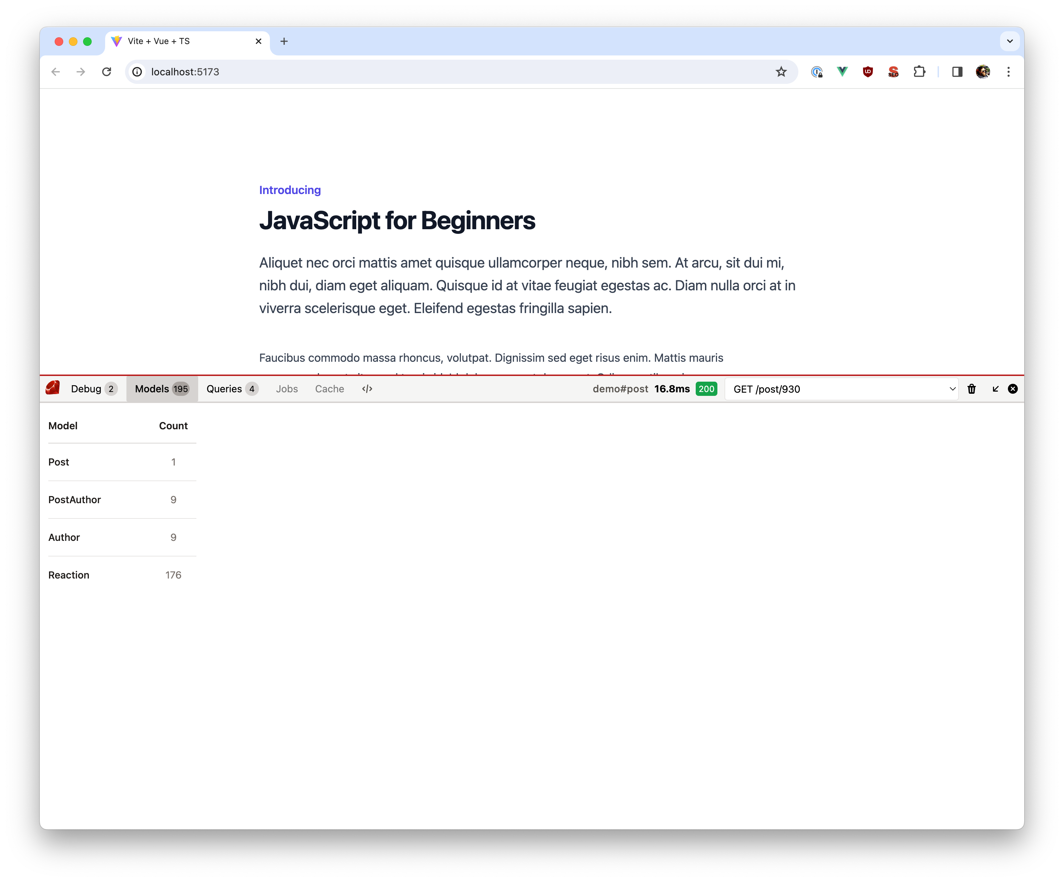The image size is (1064, 882).
Task: Open the Vue.js devtools extension icon
Action: (842, 72)
